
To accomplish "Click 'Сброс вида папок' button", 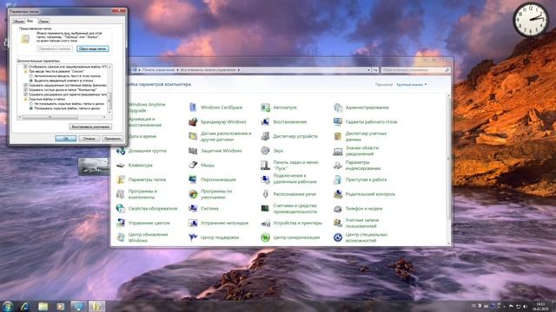I will (93, 49).
